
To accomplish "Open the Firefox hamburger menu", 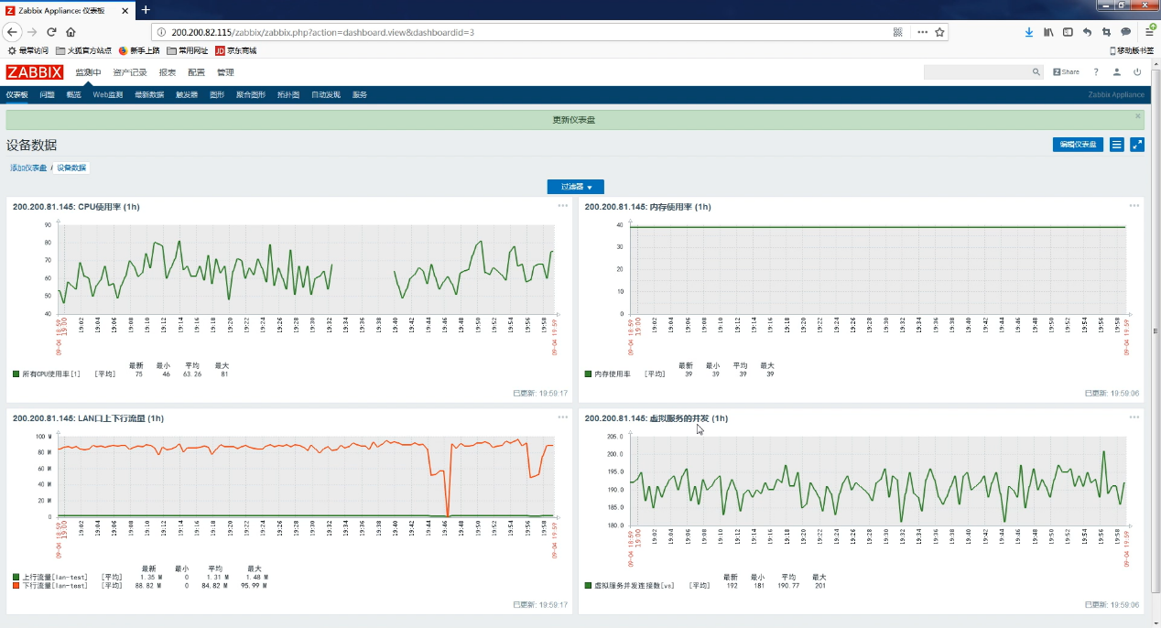I will coord(1149,32).
